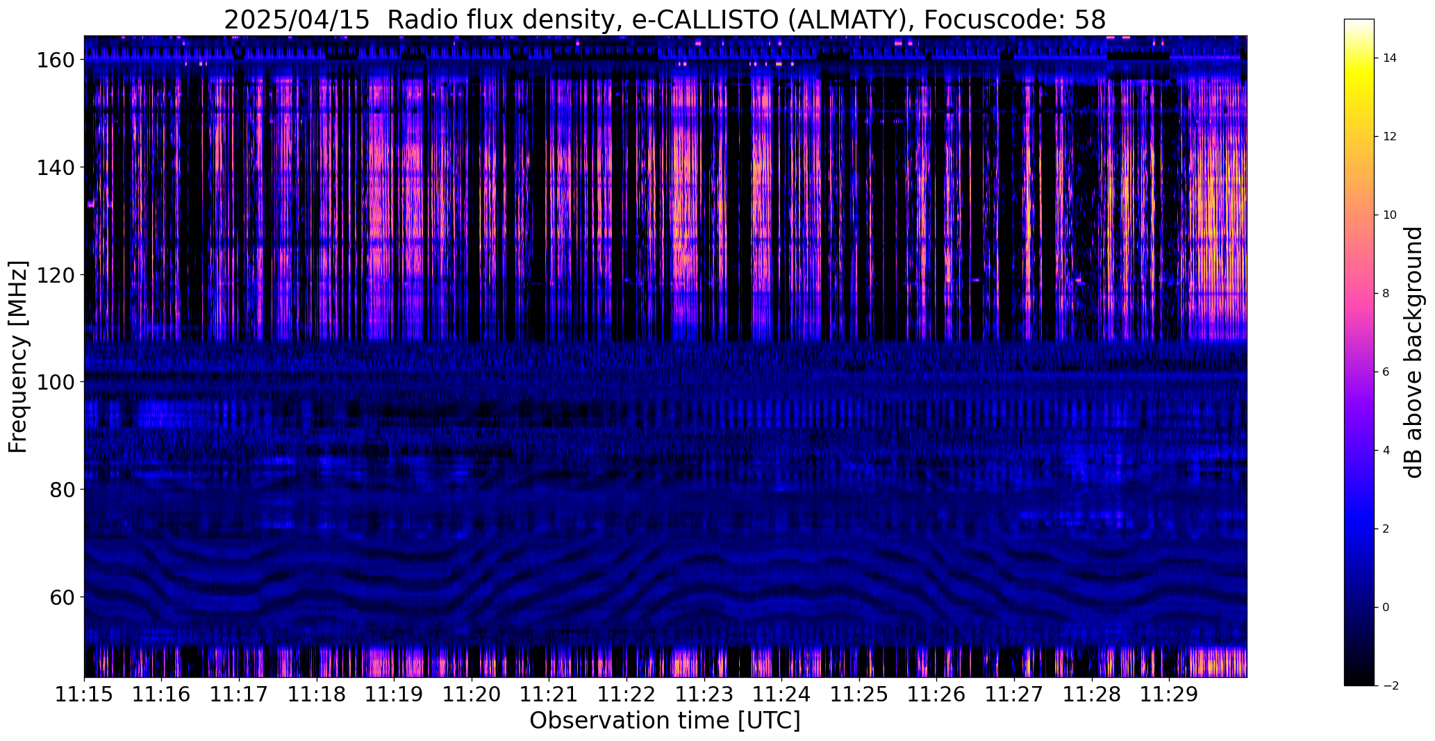Click the 60 frequency tick label

[61, 597]
